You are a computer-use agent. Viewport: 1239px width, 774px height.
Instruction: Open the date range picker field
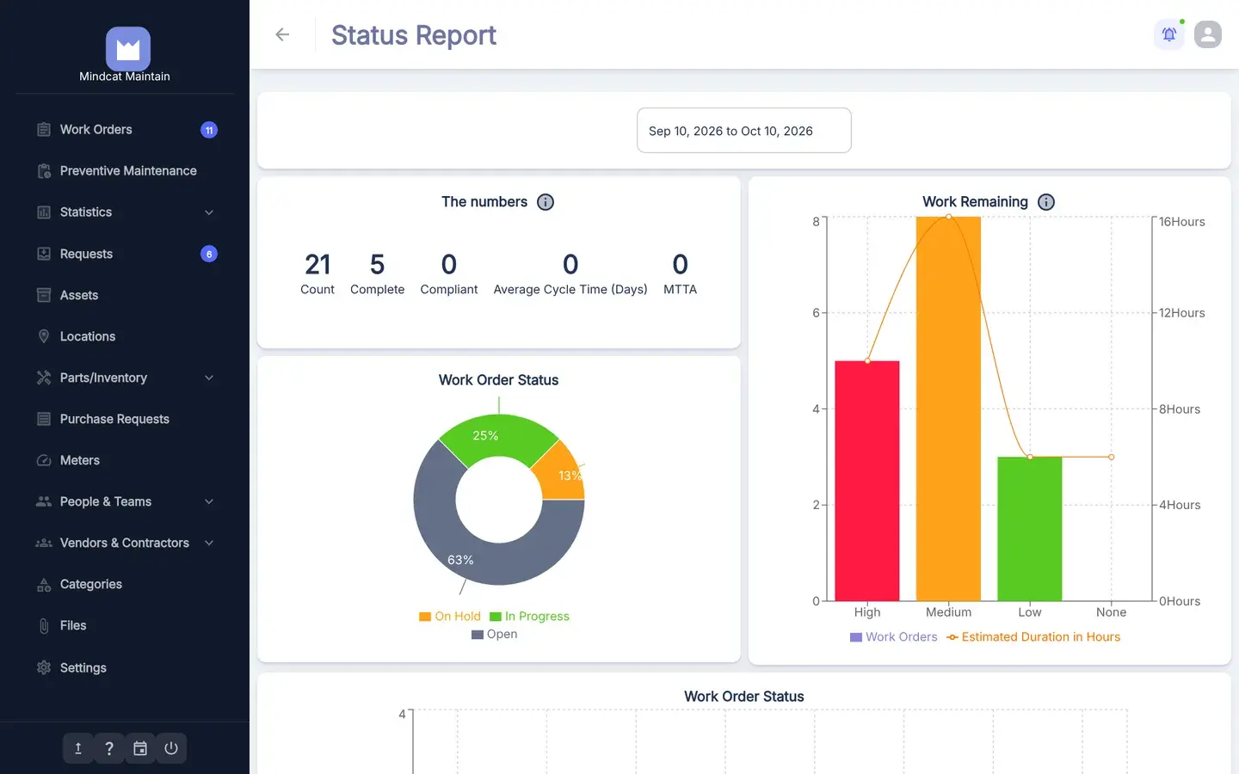744,131
